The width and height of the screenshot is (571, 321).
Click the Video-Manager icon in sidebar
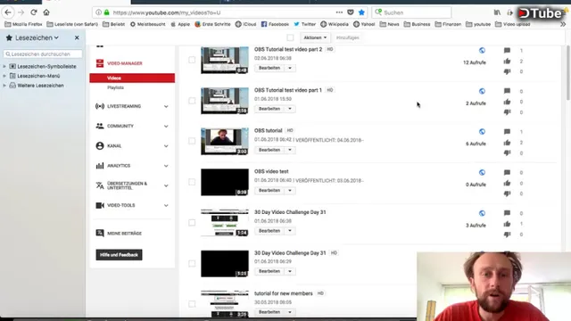click(100, 63)
